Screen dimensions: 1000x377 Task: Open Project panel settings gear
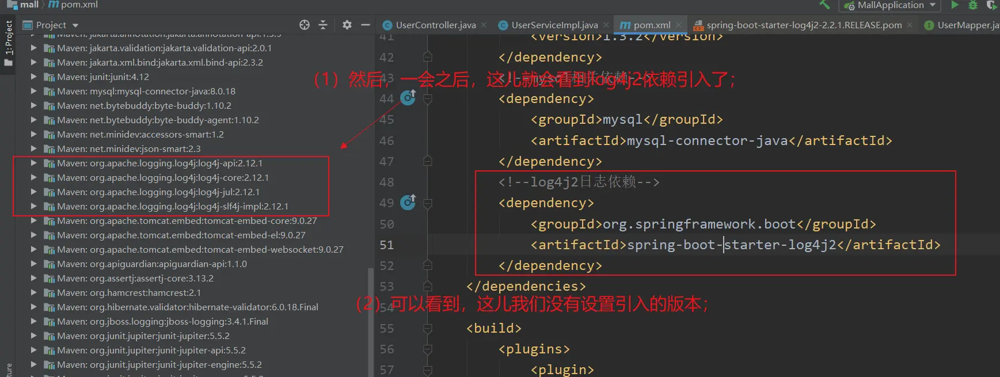coord(347,25)
